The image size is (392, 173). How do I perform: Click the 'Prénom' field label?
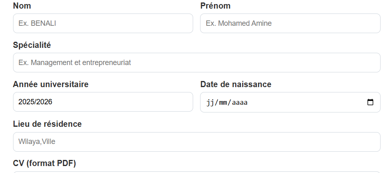pos(215,6)
